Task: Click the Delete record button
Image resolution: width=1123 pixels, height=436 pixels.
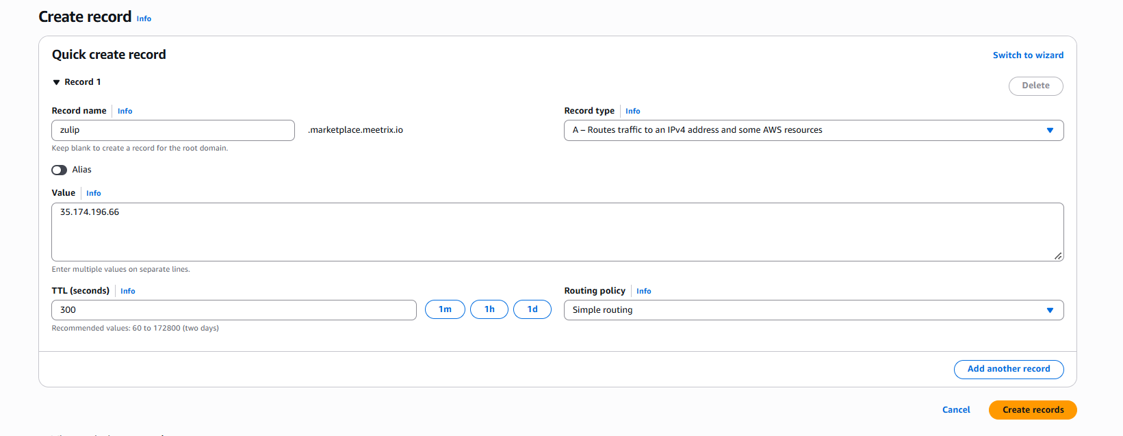Action: pyautogui.click(x=1035, y=86)
